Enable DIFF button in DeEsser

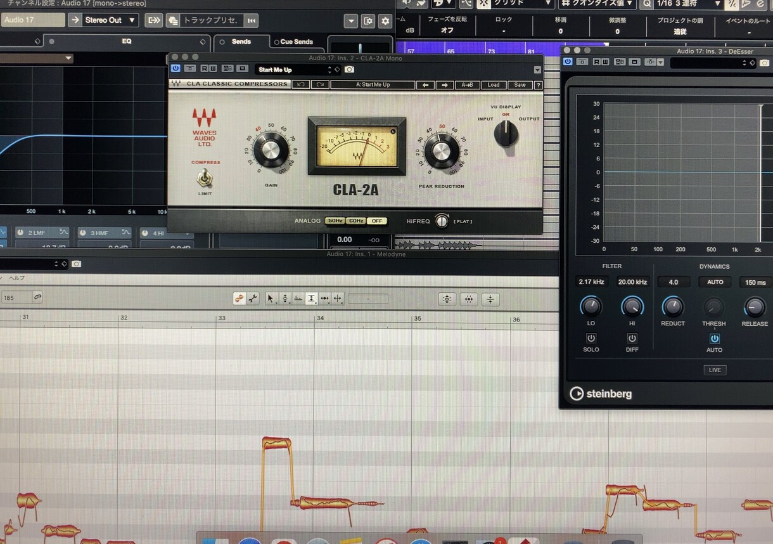pos(632,338)
